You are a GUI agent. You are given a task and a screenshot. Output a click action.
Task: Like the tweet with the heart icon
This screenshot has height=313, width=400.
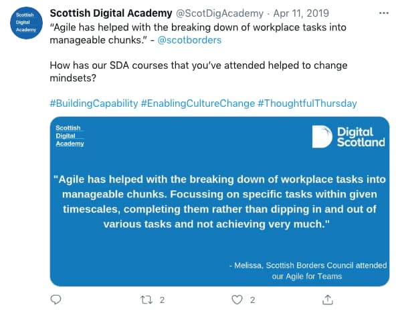click(237, 300)
